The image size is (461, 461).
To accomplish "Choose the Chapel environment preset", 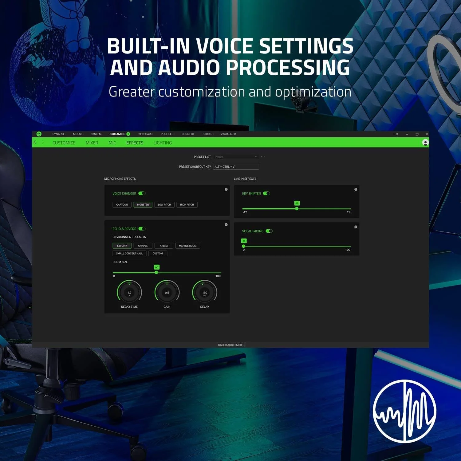I will (143, 246).
